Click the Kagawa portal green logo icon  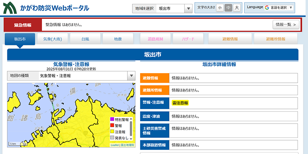pyautogui.click(x=10, y=8)
